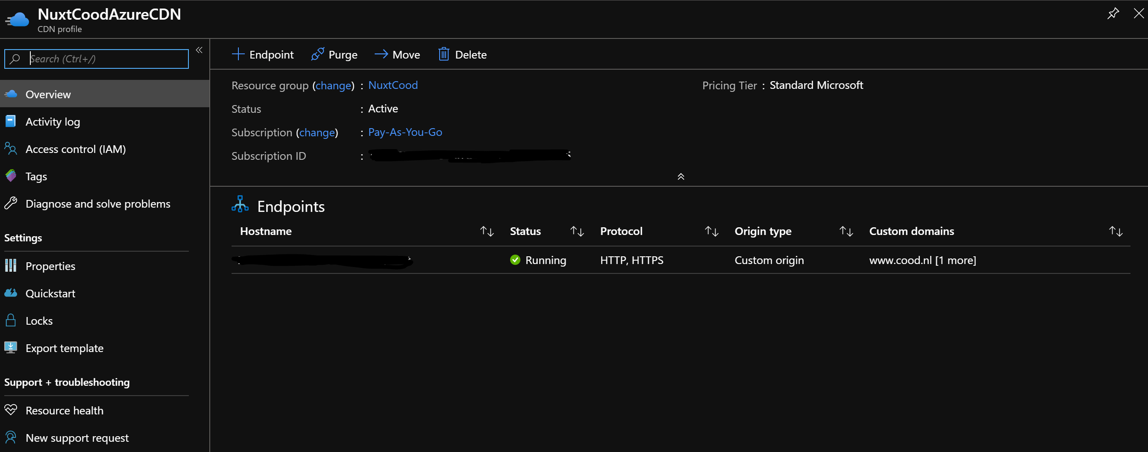Open Quickstart page
Viewport: 1148px width, 452px height.
point(105,294)
